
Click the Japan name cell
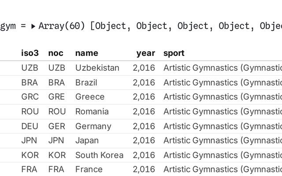[87, 141]
